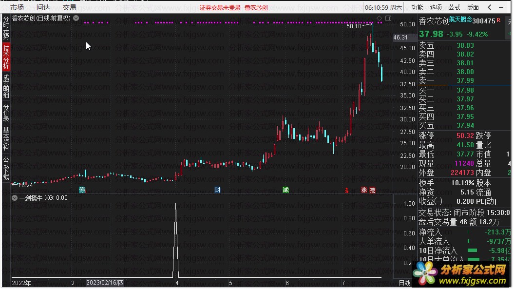Click the red $ event marker
This screenshot has height=289, width=514.
click(346, 190)
